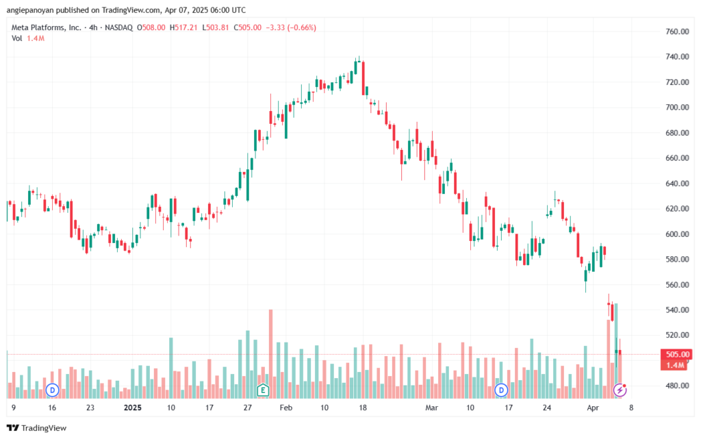Click the TradingView logo at bottom left
This screenshot has width=701, height=439.
click(x=37, y=428)
